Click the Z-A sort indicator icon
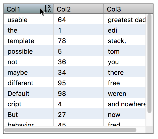Image resolution: width=158 pixels, height=139 pixels. pos(48,9)
